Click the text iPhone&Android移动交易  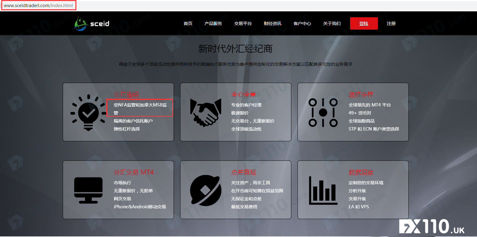[140, 207]
